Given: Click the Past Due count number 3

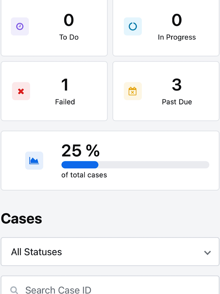Looking at the screenshot, I should 177,85.
